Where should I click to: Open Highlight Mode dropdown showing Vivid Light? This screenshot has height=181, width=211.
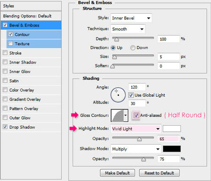136,129
